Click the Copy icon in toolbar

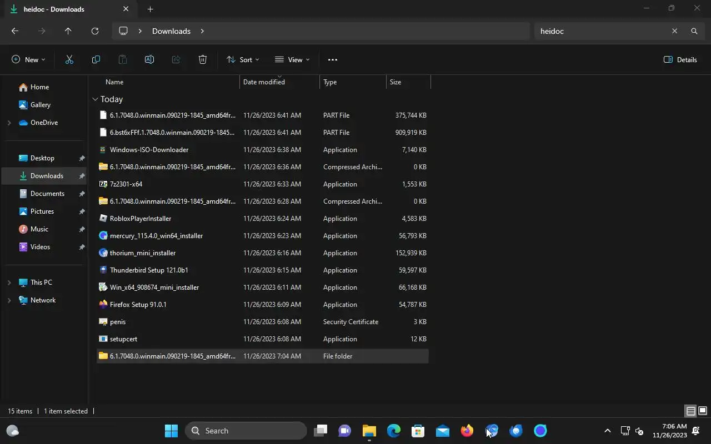[96, 59]
